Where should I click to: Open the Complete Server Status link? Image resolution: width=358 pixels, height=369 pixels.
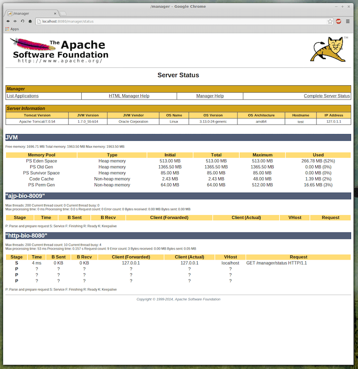[x=327, y=96]
